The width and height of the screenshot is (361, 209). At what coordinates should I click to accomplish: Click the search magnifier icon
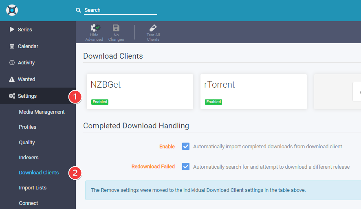[79, 10]
